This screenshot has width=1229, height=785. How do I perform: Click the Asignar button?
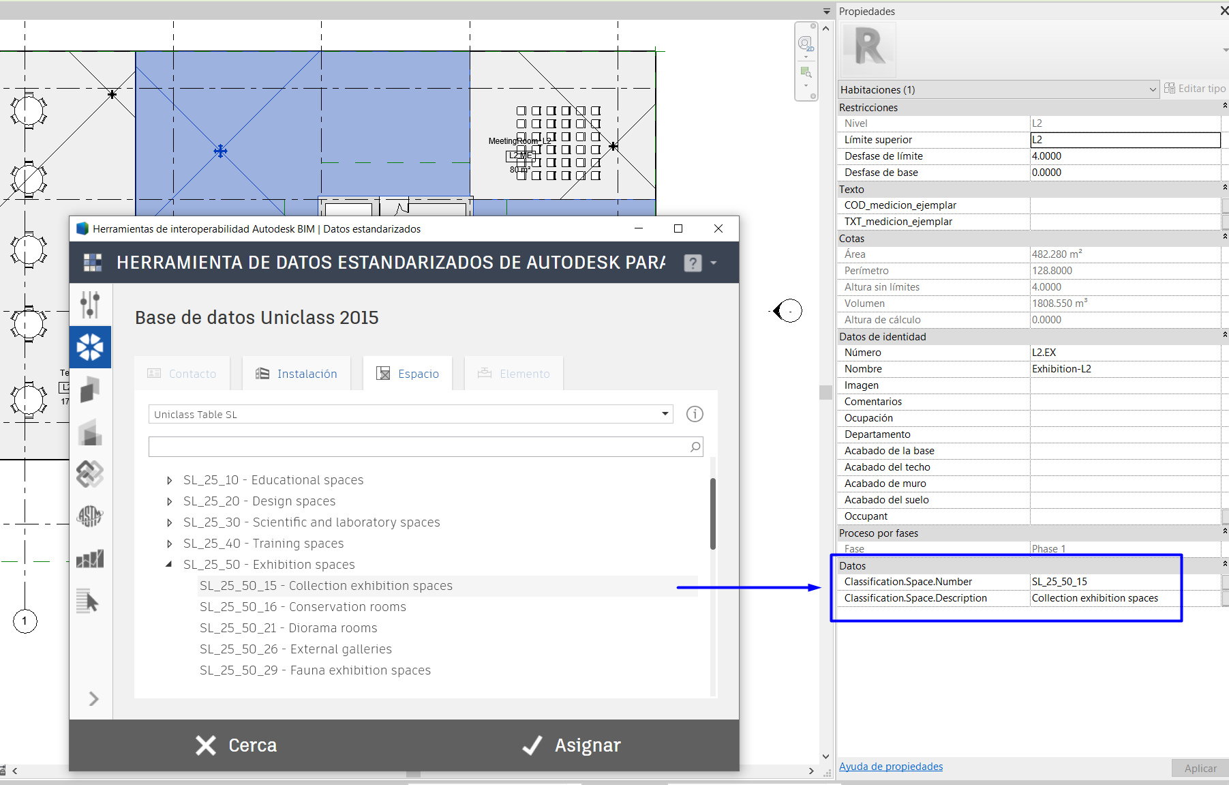(x=571, y=745)
